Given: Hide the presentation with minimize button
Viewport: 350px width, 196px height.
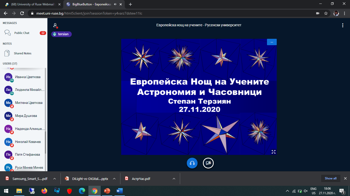Looking at the screenshot, I should tap(272, 42).
